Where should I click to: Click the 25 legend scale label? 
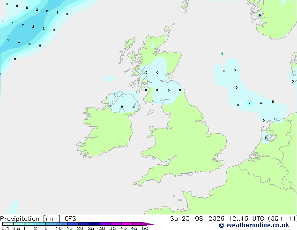(91, 228)
